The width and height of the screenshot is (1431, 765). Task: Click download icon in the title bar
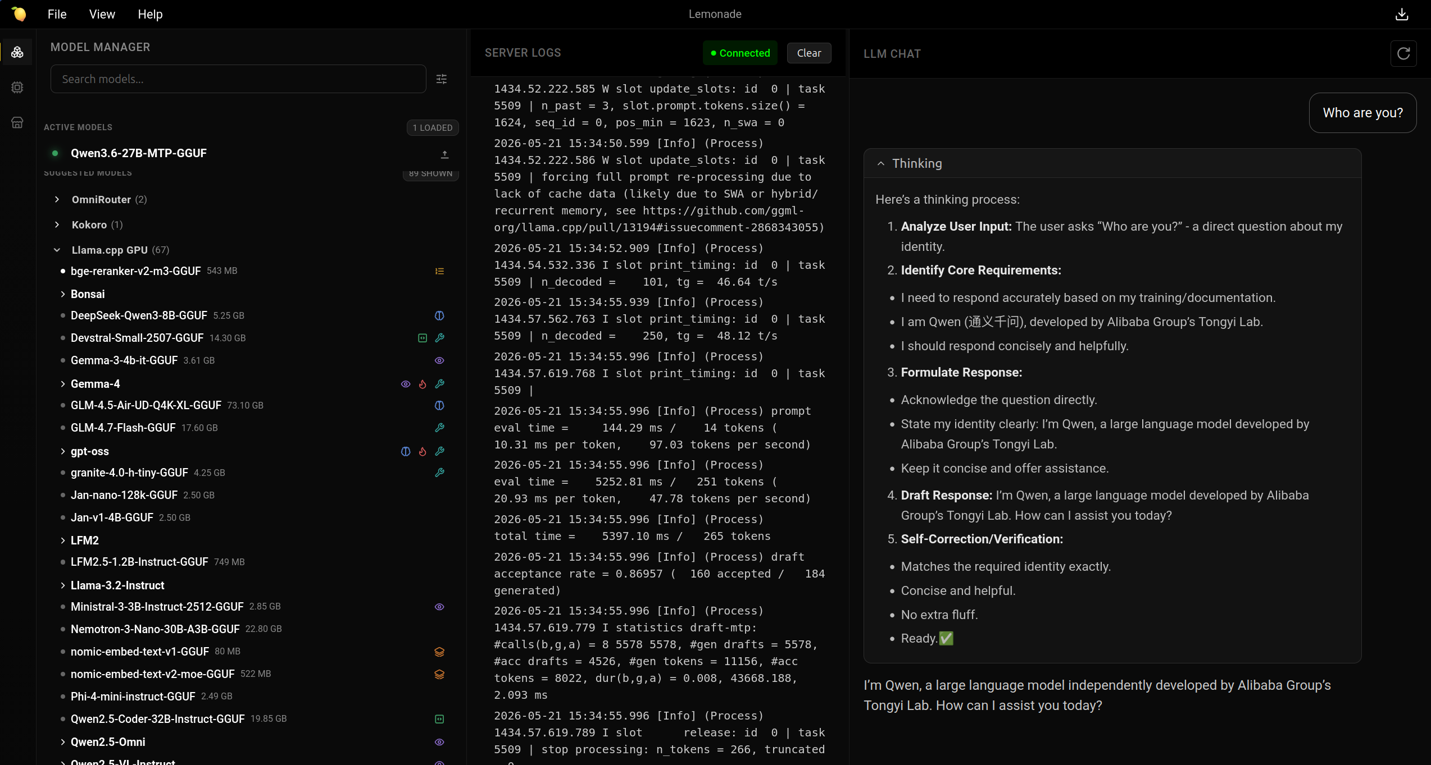(1402, 14)
